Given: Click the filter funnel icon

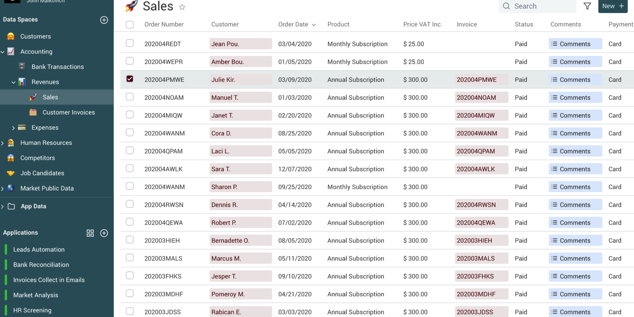Looking at the screenshot, I should (x=587, y=6).
